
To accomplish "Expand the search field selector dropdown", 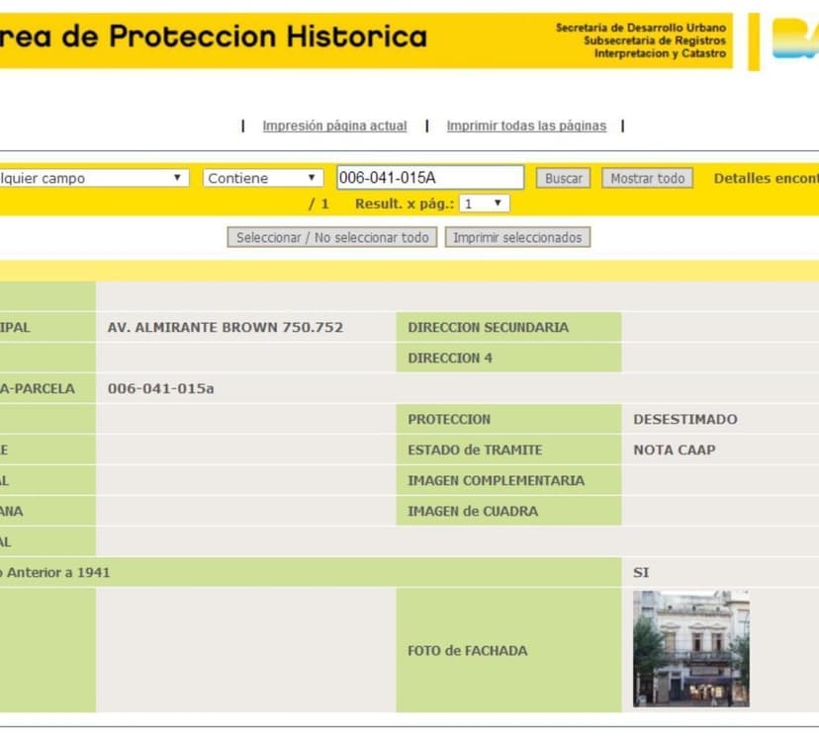I will point(91,178).
